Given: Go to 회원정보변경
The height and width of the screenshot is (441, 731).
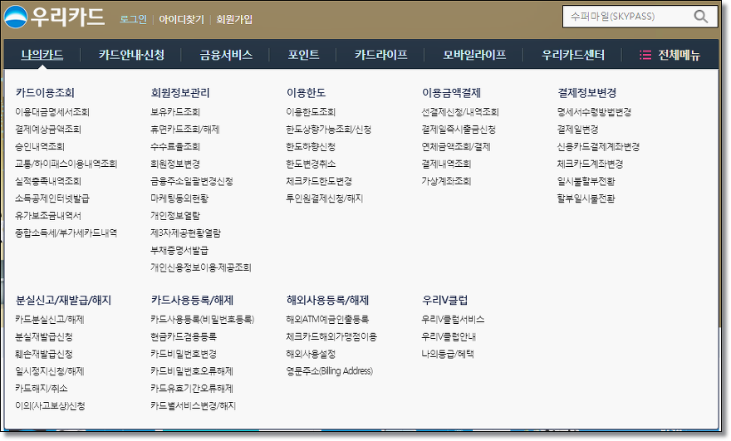Looking at the screenshot, I should (175, 164).
